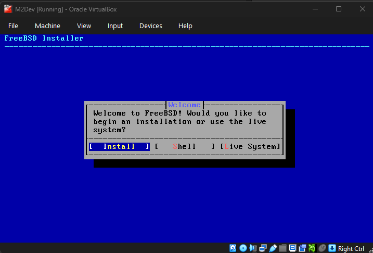Open the Devices menu
The width and height of the screenshot is (373, 253).
pos(150,26)
